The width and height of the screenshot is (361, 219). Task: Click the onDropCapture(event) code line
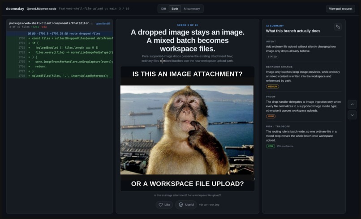[x=60, y=62]
